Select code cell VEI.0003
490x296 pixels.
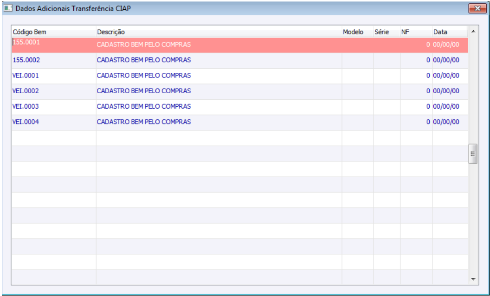(54, 107)
